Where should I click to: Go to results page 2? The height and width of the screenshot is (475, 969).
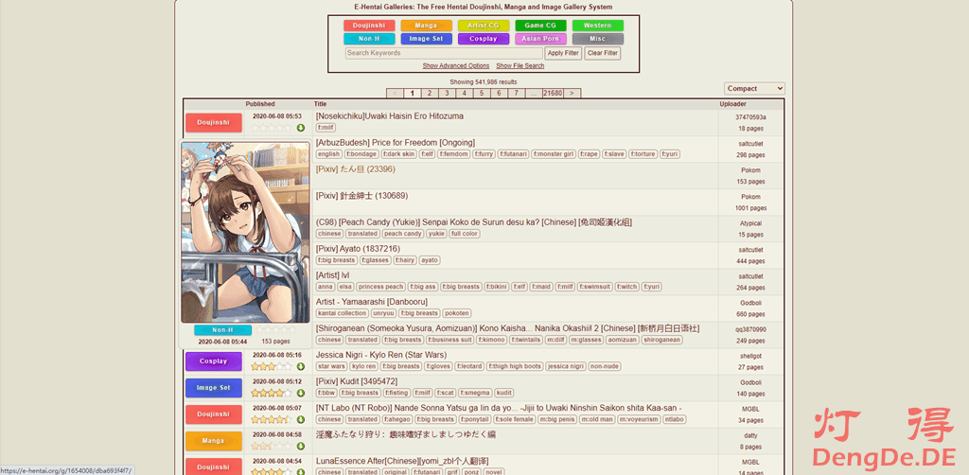point(430,94)
